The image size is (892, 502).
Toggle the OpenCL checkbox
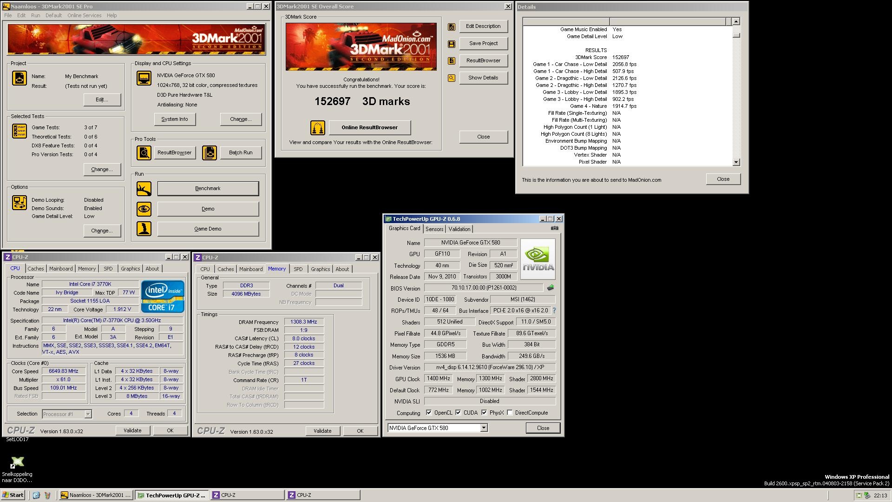pyautogui.click(x=429, y=413)
